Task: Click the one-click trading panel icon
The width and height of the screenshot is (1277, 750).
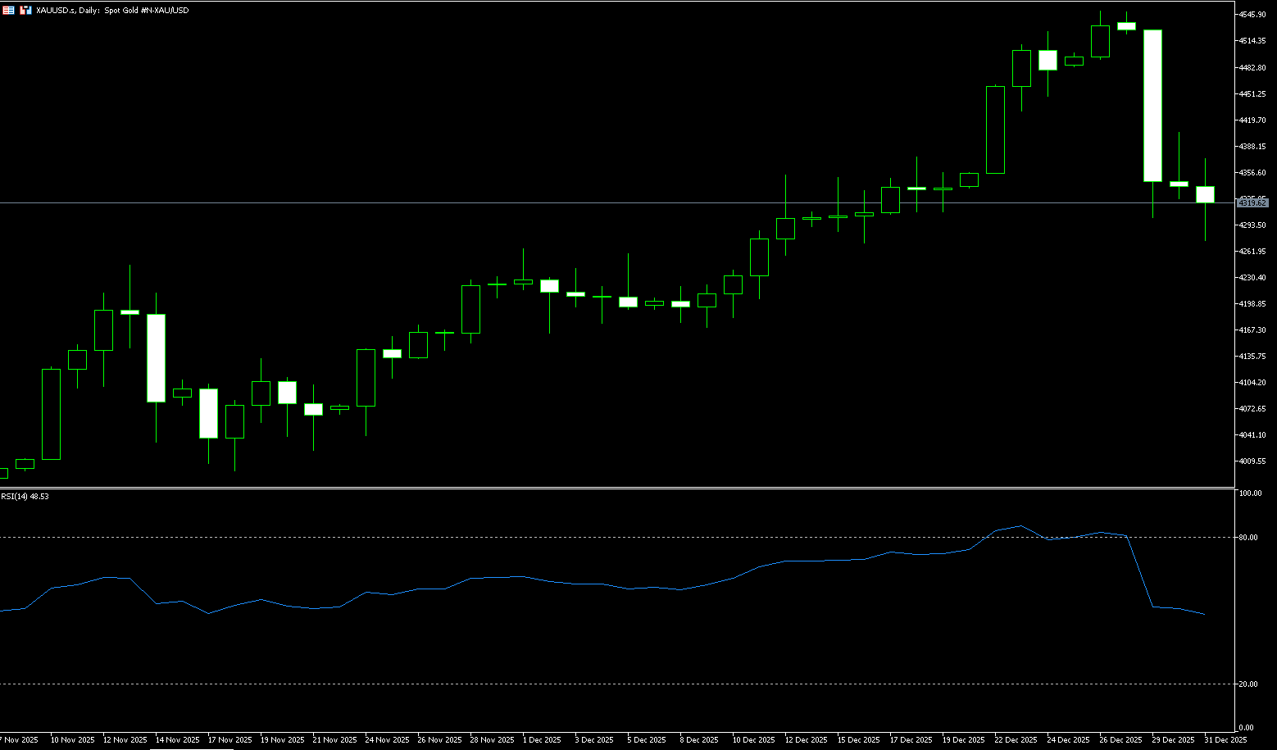Action: tap(25, 10)
